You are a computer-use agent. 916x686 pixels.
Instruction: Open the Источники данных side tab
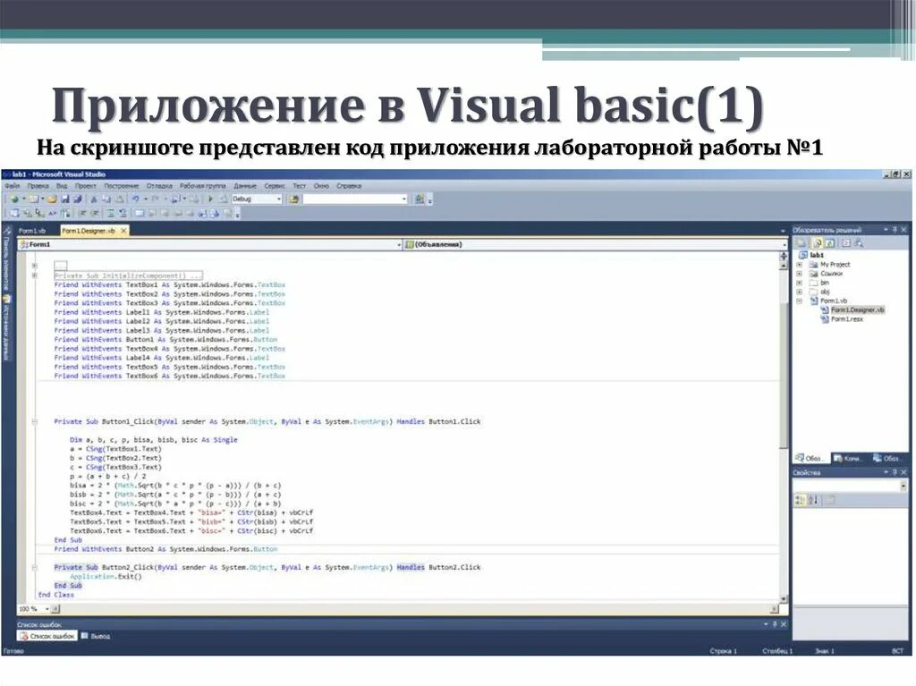tap(7, 329)
